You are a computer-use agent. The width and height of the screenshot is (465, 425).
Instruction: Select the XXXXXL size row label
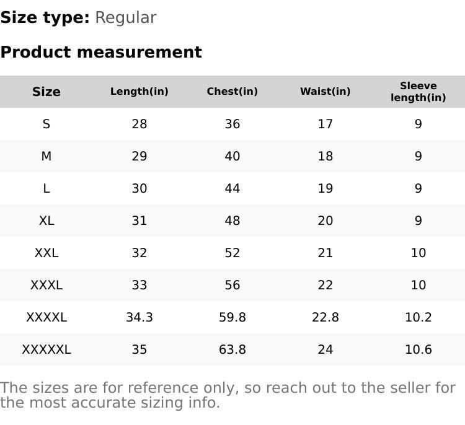point(46,349)
